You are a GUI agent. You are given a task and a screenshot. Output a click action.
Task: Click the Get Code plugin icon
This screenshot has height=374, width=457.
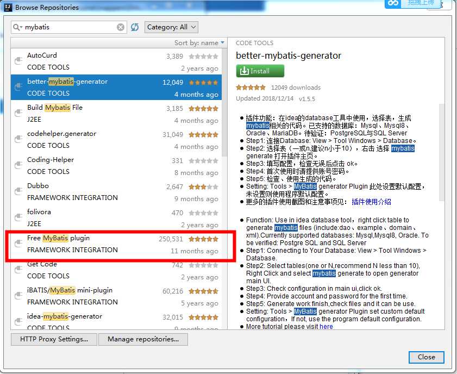tap(18, 270)
